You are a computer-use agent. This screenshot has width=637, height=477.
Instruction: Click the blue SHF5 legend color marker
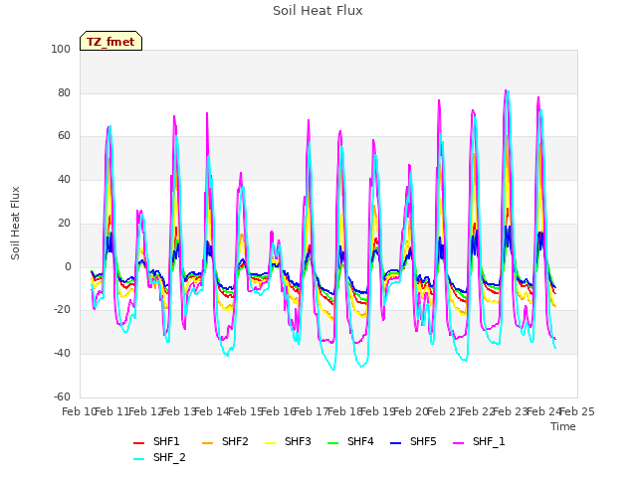tap(396, 443)
